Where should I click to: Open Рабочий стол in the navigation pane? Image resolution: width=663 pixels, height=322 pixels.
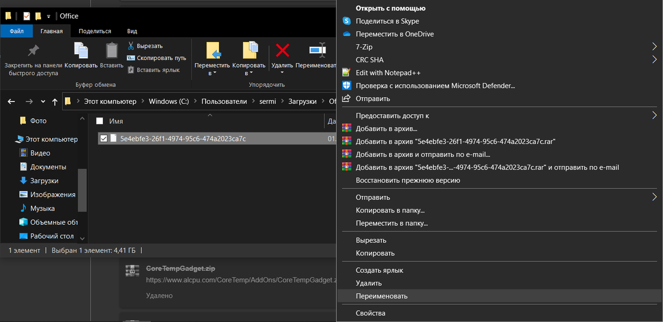pyautogui.click(x=52, y=236)
